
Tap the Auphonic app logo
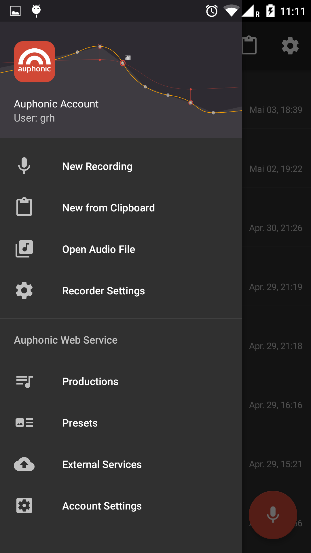35,62
